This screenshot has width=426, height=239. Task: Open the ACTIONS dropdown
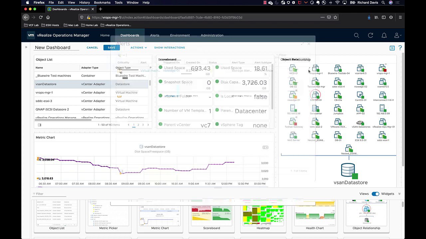138,47
